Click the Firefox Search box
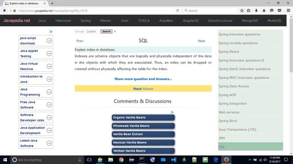 pos(210,10)
